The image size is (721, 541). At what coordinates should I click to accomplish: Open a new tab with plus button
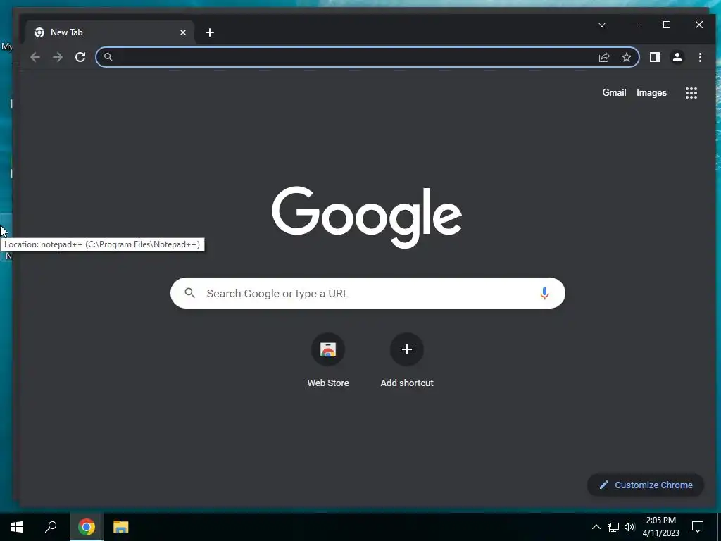pos(210,32)
